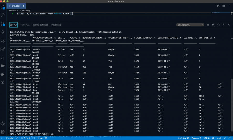
Task: Click the remote window icon in status bar
Action: pyautogui.click(x=2, y=138)
